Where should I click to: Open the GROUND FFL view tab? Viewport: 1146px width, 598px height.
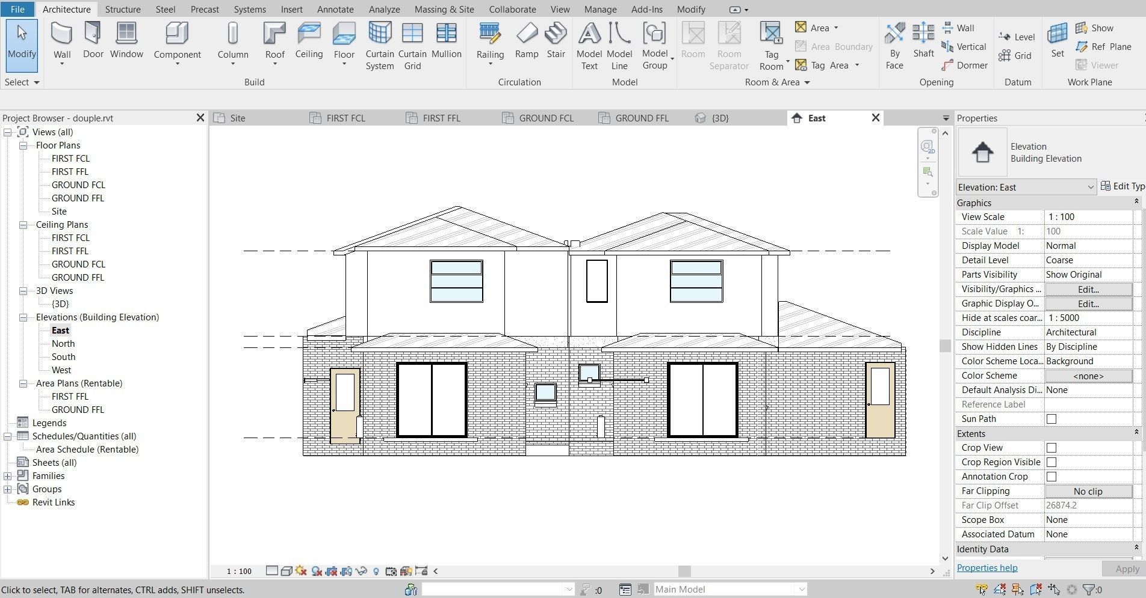point(642,118)
